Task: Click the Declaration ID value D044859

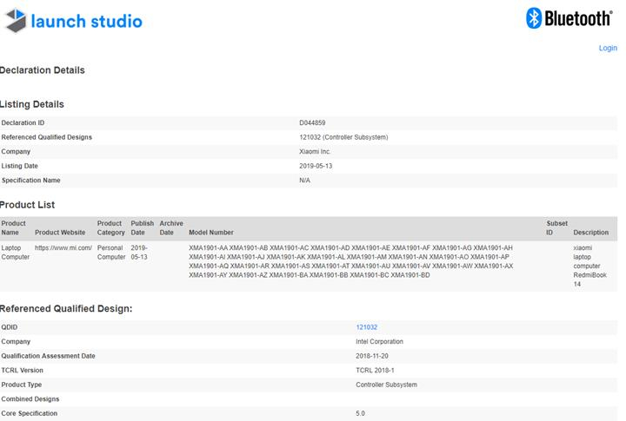Action: pyautogui.click(x=312, y=123)
